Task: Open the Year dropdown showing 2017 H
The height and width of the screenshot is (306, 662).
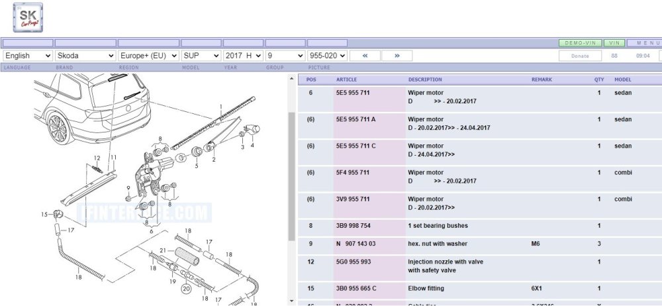Action: click(x=243, y=56)
